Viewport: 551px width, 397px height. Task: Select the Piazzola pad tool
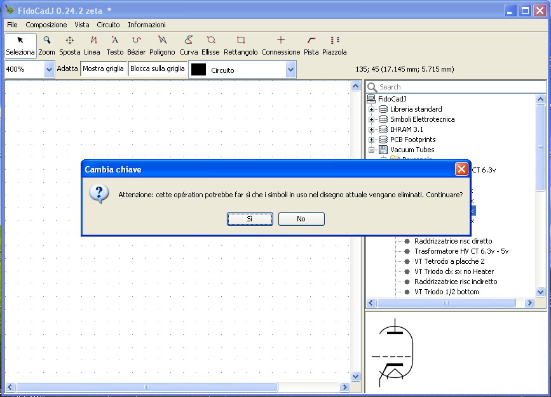(334, 44)
